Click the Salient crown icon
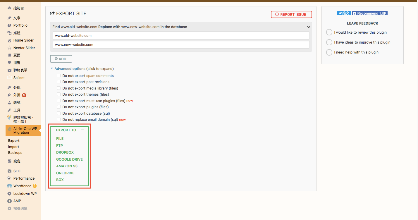This screenshot has height=220, width=418. tap(9, 78)
